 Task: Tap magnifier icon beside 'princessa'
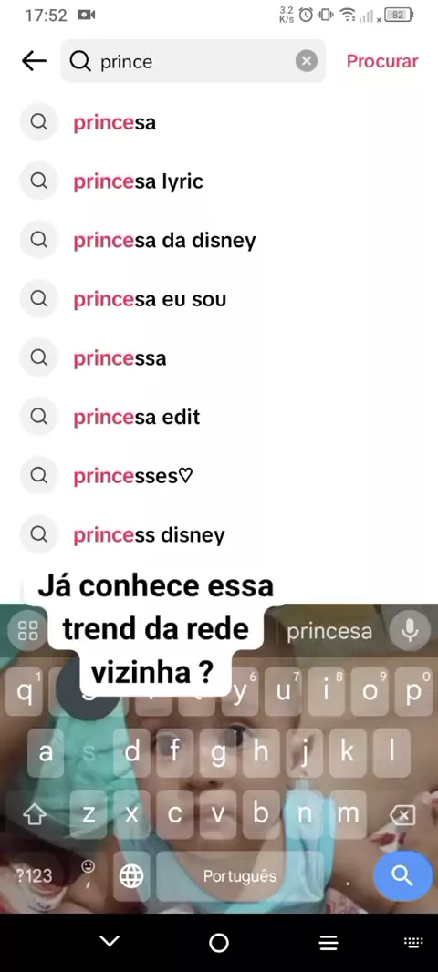[38, 357]
